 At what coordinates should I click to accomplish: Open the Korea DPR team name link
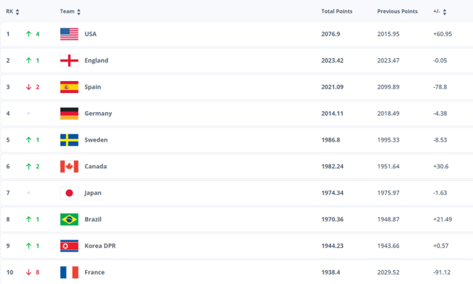point(100,246)
